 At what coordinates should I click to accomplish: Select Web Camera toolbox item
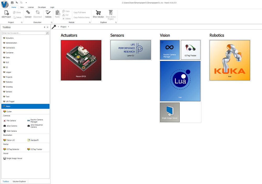[x=10, y=131]
